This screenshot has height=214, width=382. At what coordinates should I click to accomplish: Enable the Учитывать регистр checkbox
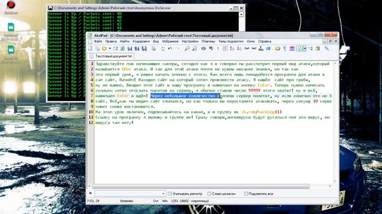point(170,194)
